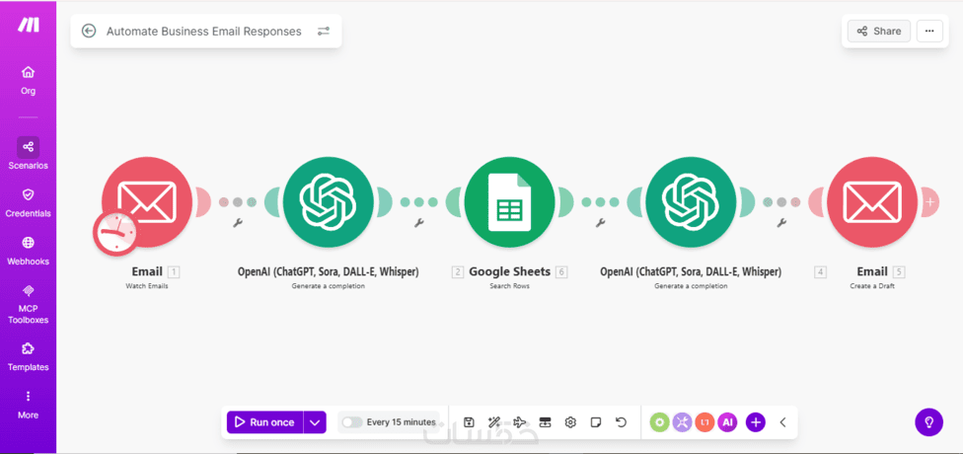Click the Search Rows label
Image resolution: width=963 pixels, height=454 pixels.
[509, 286]
